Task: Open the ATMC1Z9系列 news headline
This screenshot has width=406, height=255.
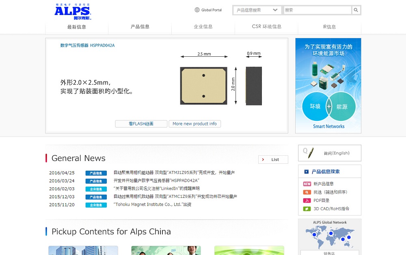Action: 175,197
